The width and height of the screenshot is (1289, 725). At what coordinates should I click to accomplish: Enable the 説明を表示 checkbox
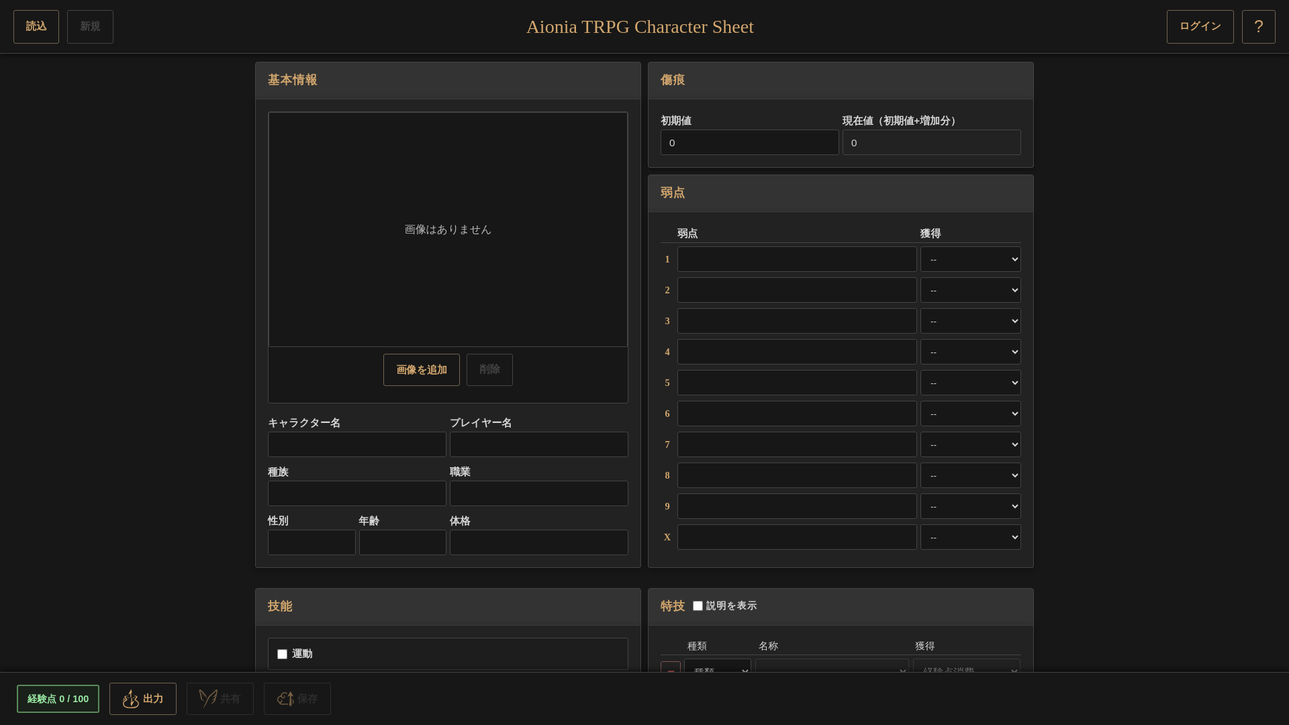698,606
